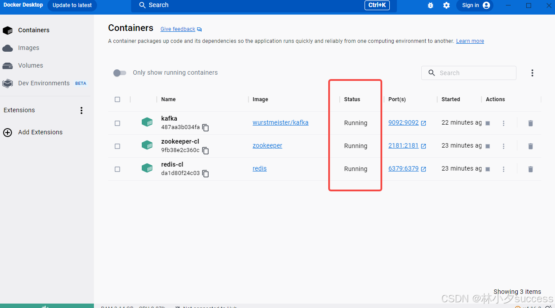Open the Images section

28,48
